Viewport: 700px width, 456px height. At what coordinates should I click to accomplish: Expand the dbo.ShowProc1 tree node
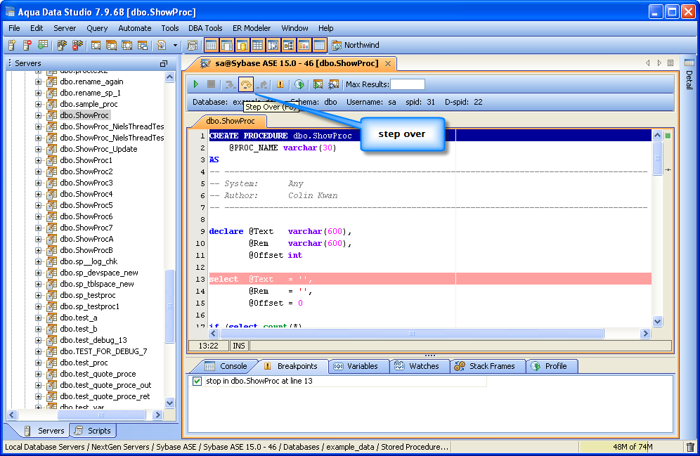coord(39,160)
